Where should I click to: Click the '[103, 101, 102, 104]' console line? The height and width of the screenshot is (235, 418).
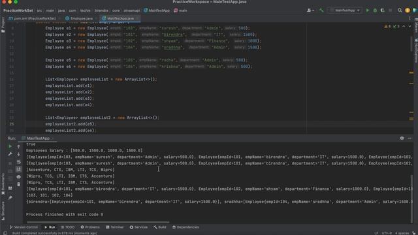point(50,195)
